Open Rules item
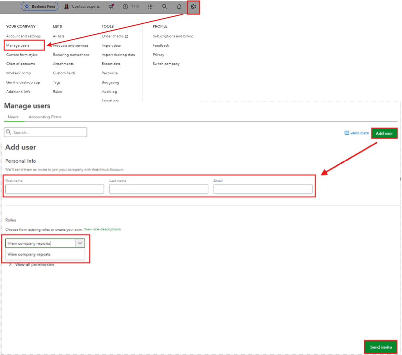Viewport: 402px width, 355px height. pyautogui.click(x=57, y=91)
